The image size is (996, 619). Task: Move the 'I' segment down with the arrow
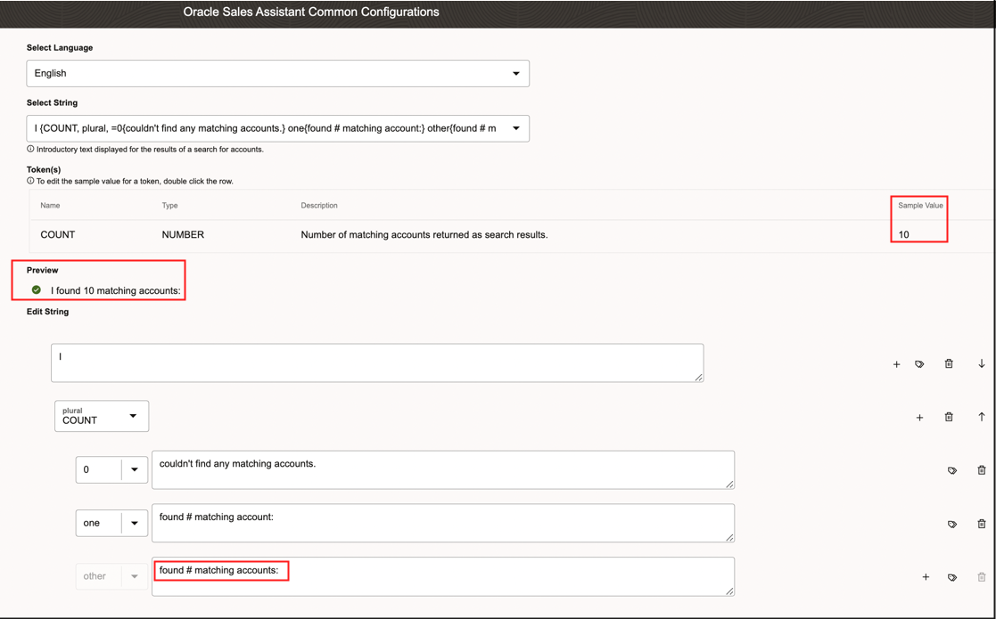(x=982, y=363)
